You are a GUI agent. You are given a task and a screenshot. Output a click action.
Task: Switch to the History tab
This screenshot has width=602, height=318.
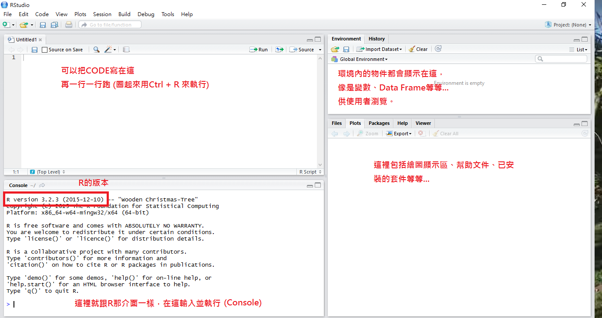377,39
